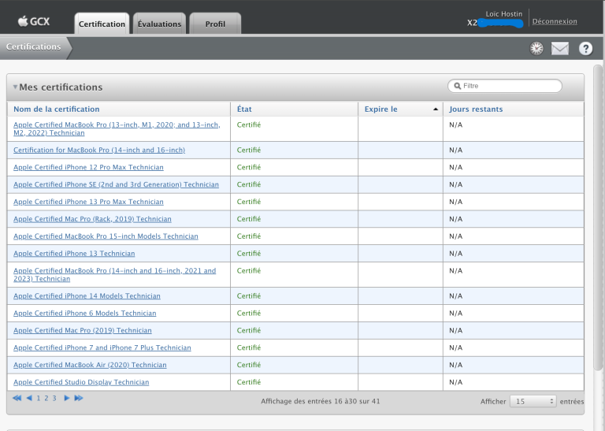This screenshot has height=431, width=605.
Task: Open the clock history icon
Action: [x=536, y=48]
